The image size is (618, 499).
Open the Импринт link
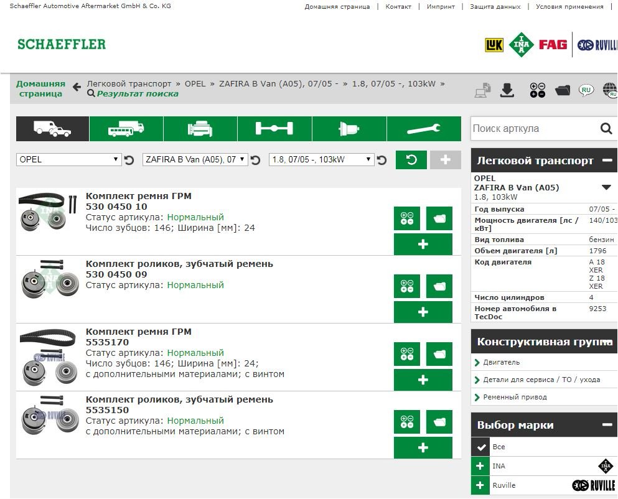pos(441,6)
